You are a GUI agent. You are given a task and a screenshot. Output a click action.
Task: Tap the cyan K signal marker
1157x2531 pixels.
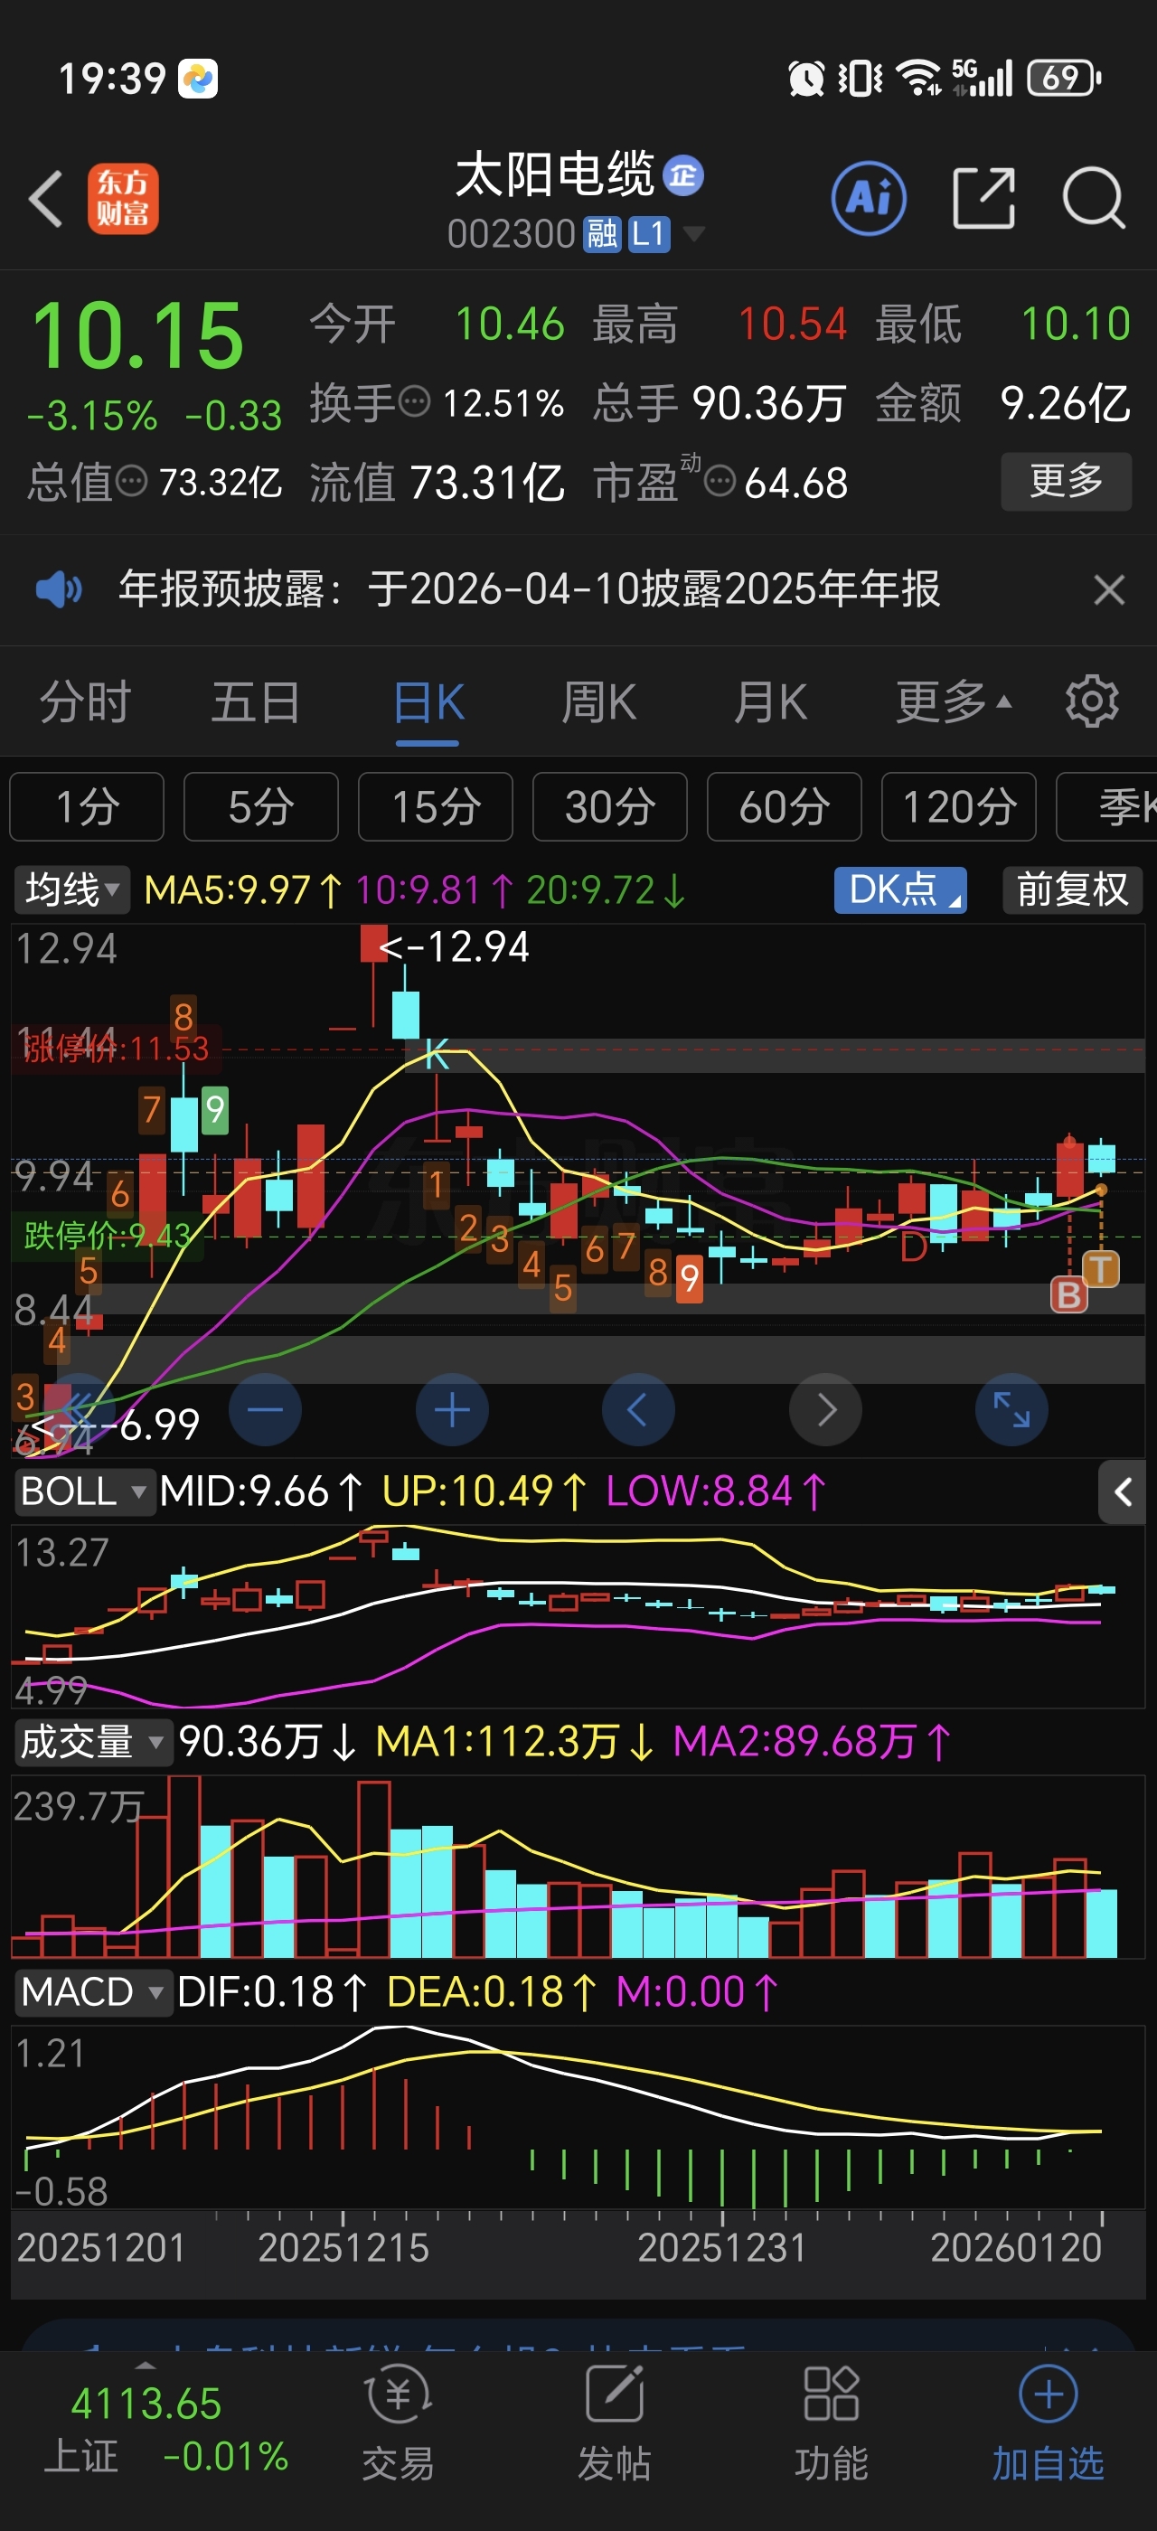tap(437, 1056)
